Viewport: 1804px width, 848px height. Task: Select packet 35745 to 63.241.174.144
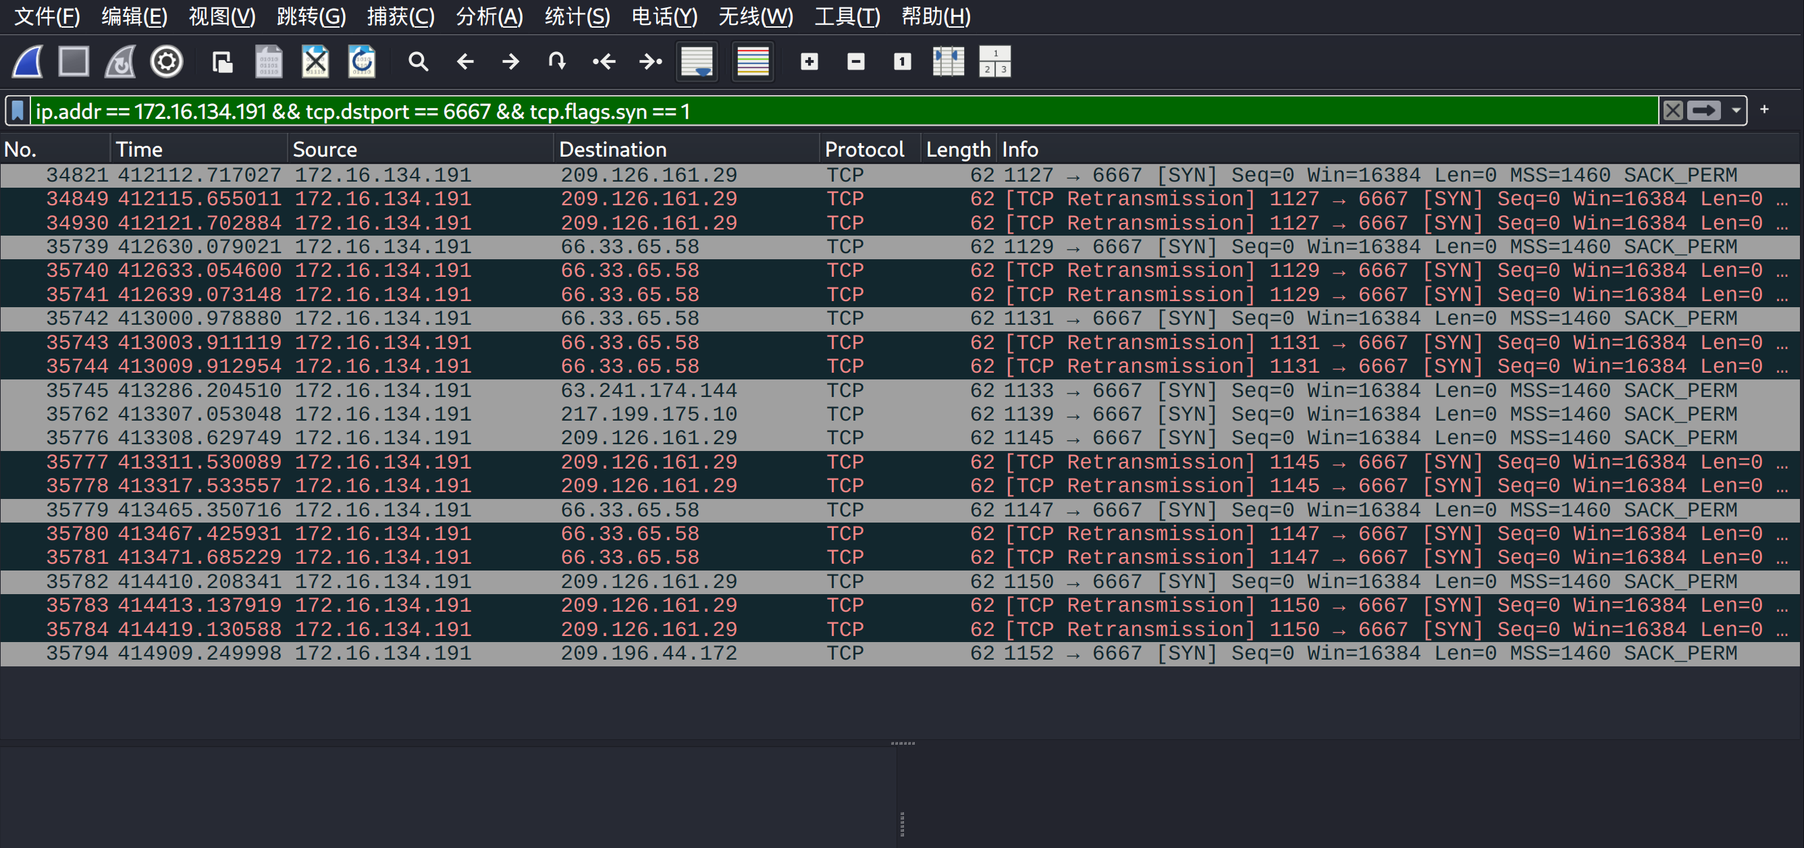coord(647,390)
